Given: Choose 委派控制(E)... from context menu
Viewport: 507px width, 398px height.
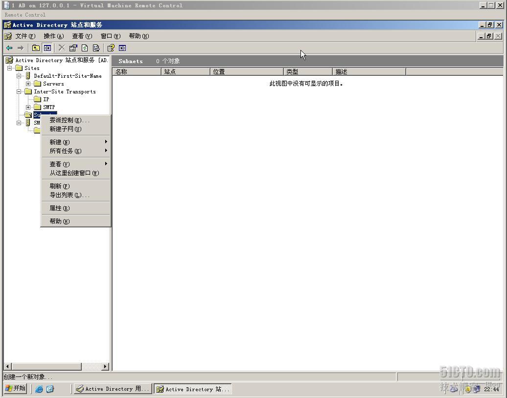Looking at the screenshot, I should click(x=76, y=120).
